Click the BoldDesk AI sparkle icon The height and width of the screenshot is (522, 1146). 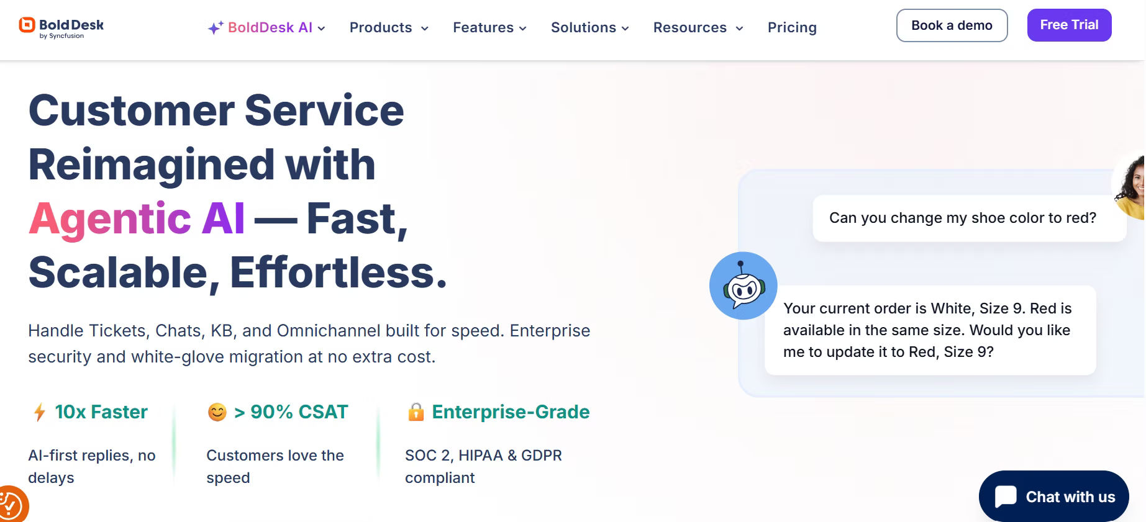(215, 28)
